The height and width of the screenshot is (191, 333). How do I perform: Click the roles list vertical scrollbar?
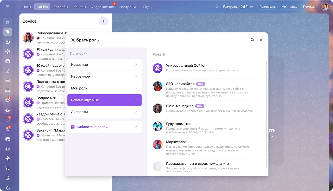(266, 114)
